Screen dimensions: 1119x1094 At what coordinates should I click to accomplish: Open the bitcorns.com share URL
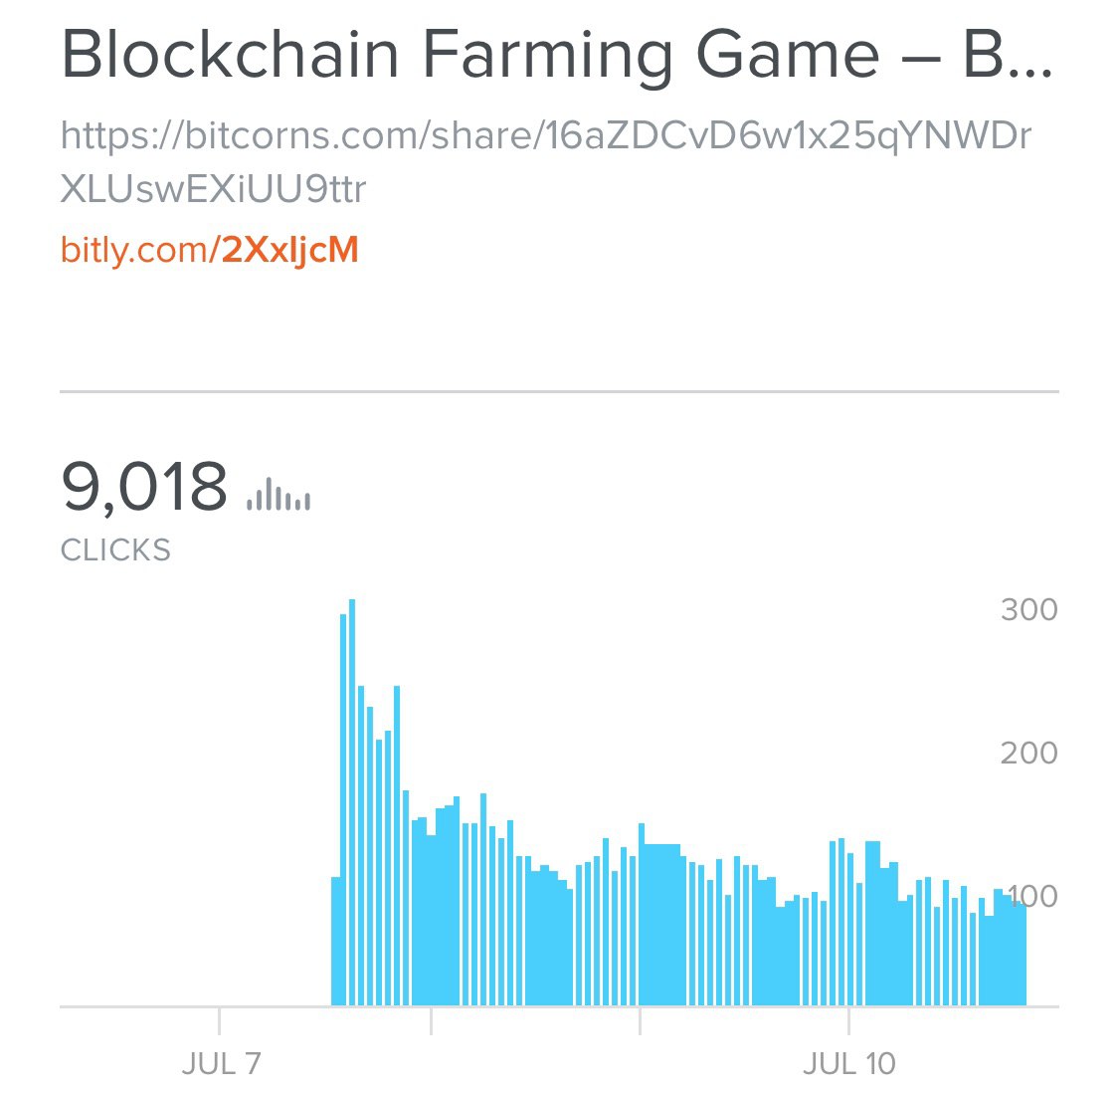546,162
